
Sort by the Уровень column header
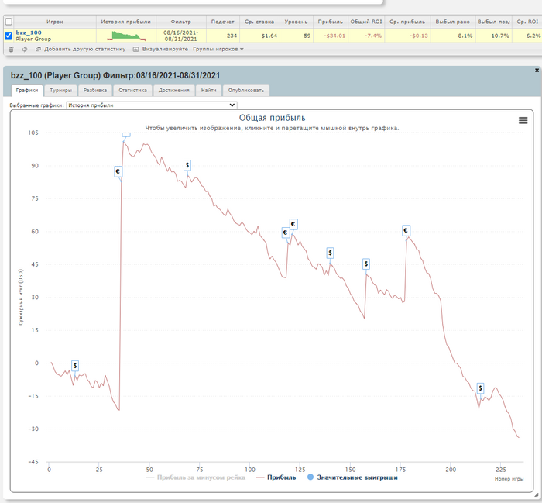tap(296, 22)
